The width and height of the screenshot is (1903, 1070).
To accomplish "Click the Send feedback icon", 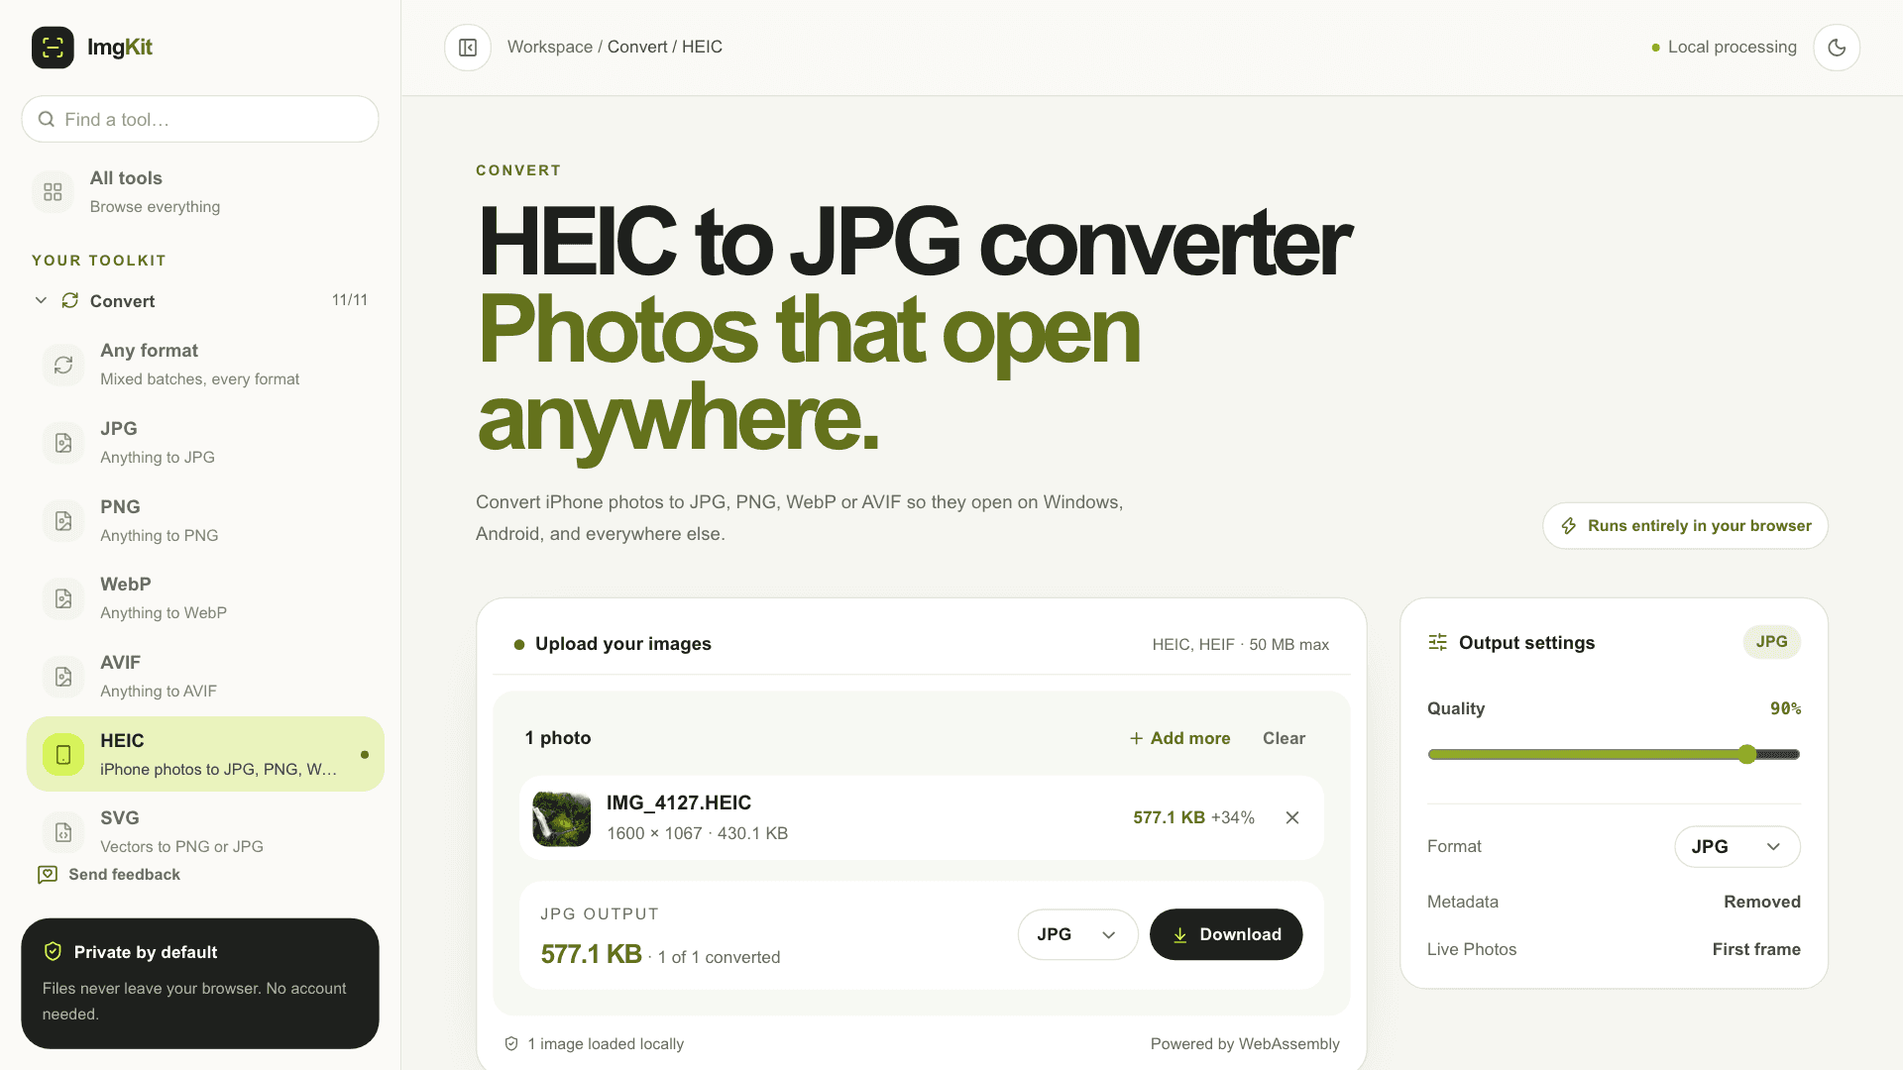I will [48, 875].
